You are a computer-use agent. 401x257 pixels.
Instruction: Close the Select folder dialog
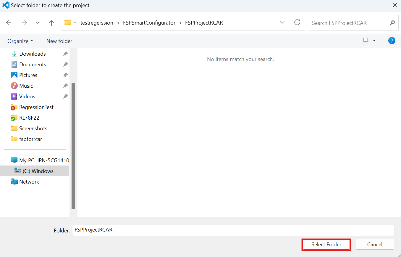pos(394,5)
